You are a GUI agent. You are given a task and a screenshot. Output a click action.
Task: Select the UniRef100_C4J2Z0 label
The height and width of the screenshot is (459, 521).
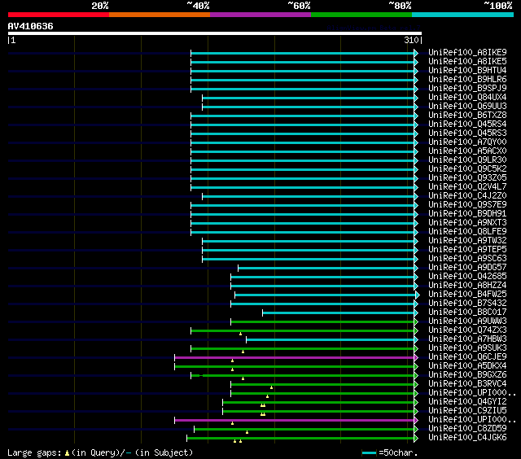pos(467,196)
